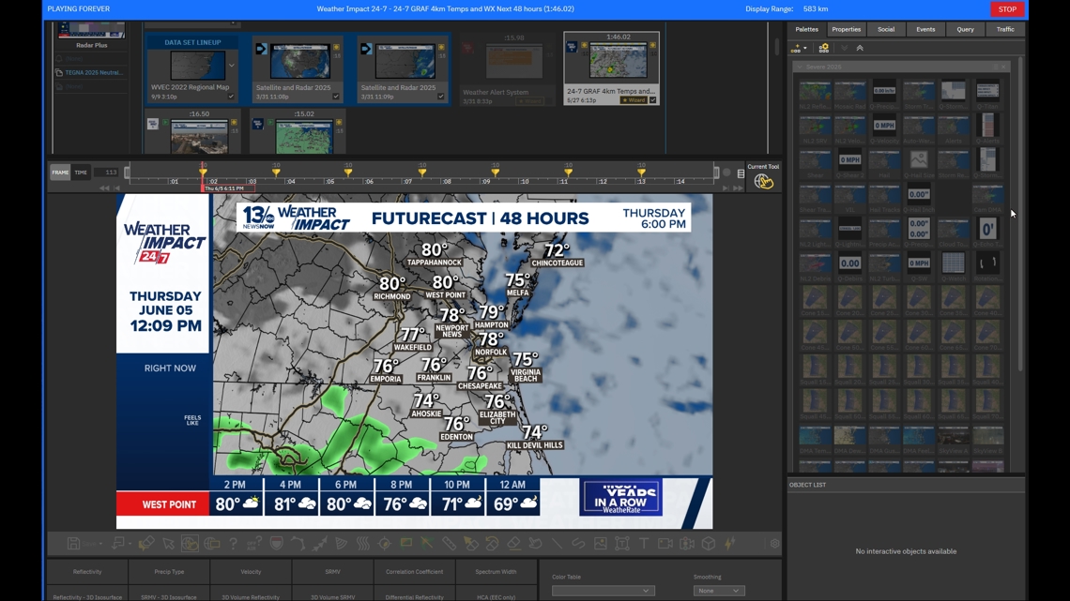The height and width of the screenshot is (601, 1070).
Task: Uncheck the 24-7 GRAF 4km Temps checkbox
Action: point(653,100)
